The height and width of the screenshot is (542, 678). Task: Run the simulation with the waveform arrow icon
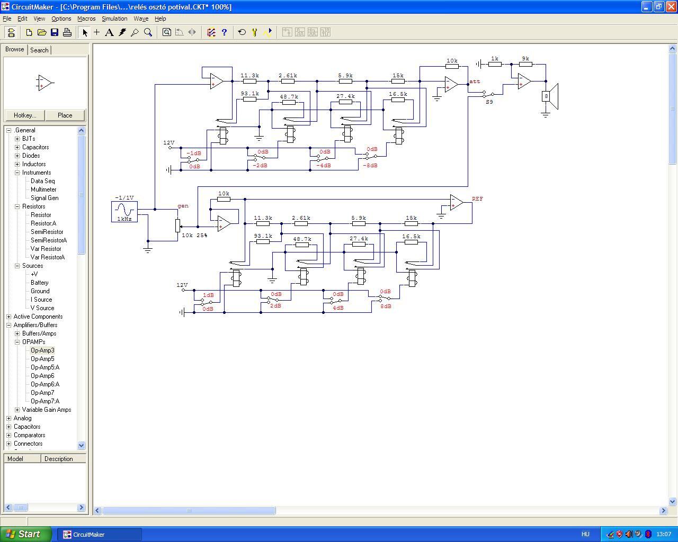[267, 32]
